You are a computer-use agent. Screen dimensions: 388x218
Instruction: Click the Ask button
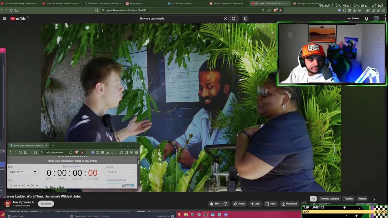[x=255, y=204]
